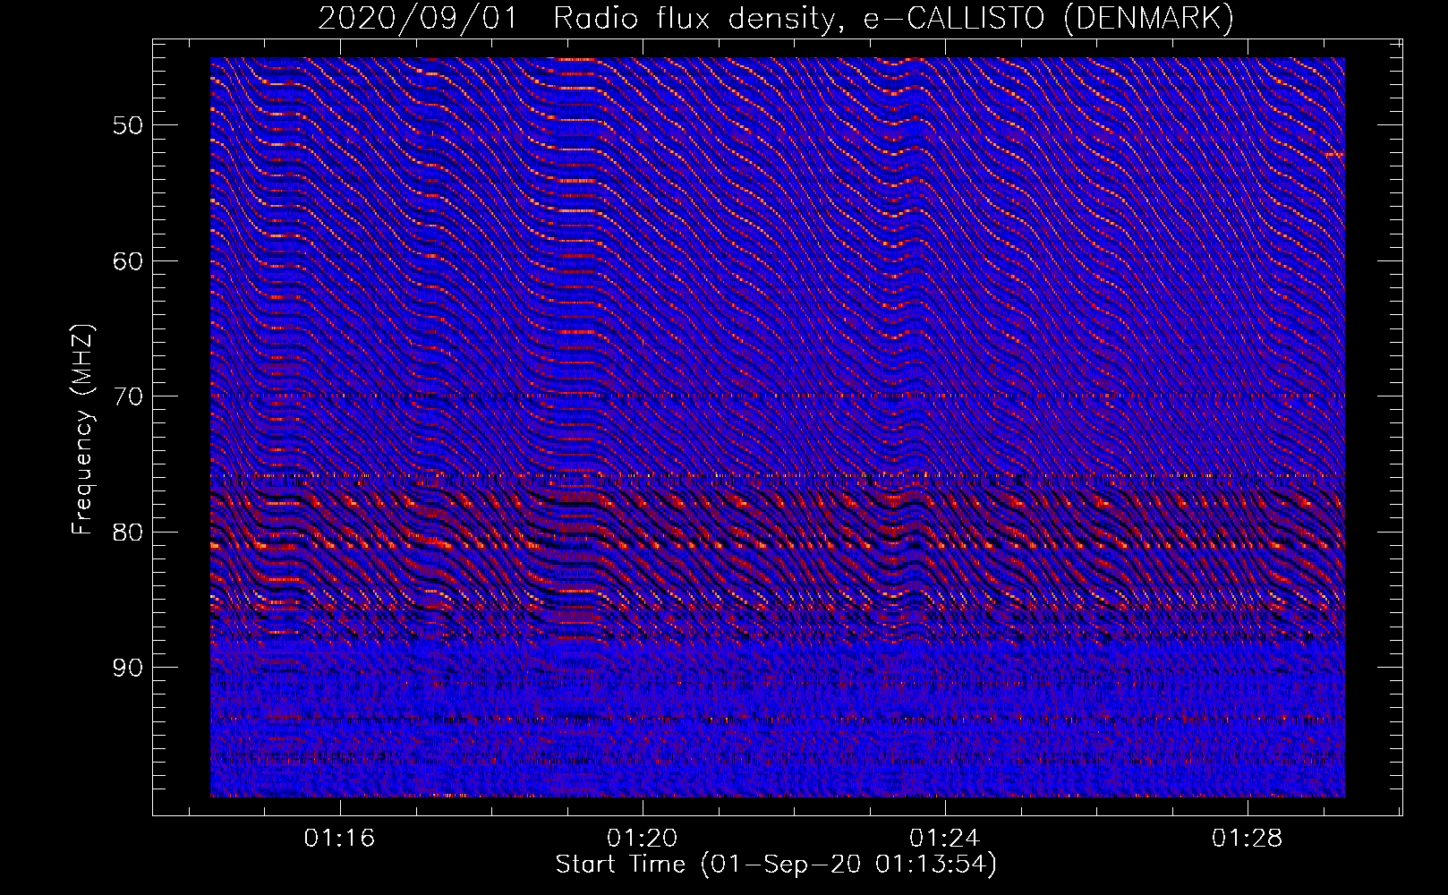Click the 01:20 time tick label
This screenshot has width=1448, height=895.
click(x=642, y=839)
